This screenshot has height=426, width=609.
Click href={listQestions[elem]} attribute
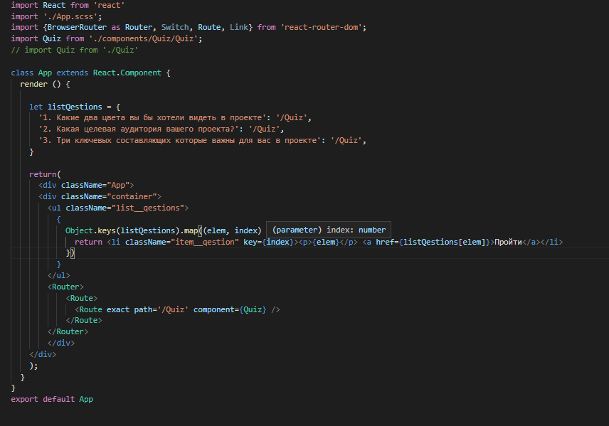pos(433,242)
